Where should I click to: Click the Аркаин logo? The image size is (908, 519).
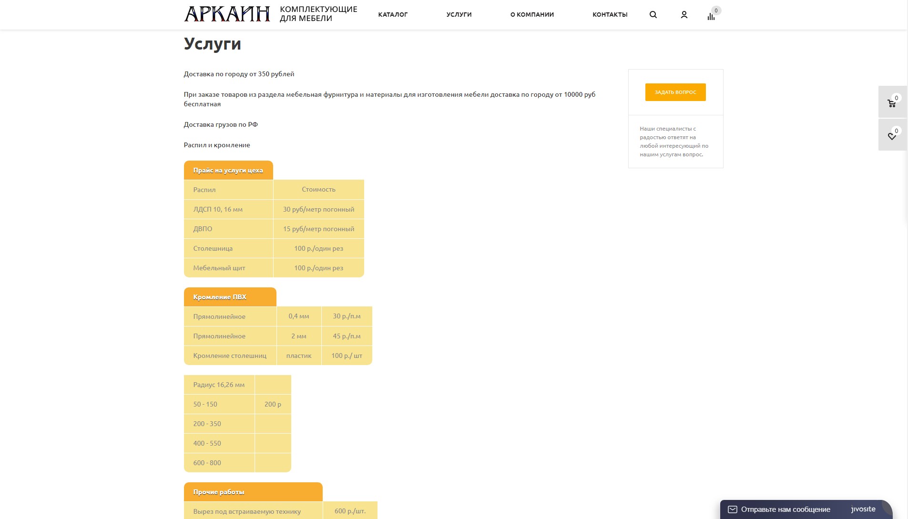click(227, 14)
